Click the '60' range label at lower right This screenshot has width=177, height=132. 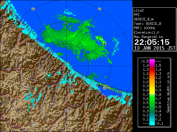pyautogui.click(x=100, y=123)
